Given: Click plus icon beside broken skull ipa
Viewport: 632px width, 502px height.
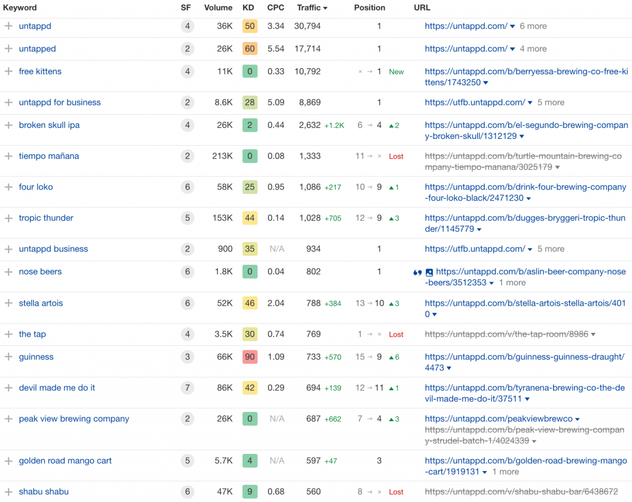Looking at the screenshot, I should tap(9, 125).
